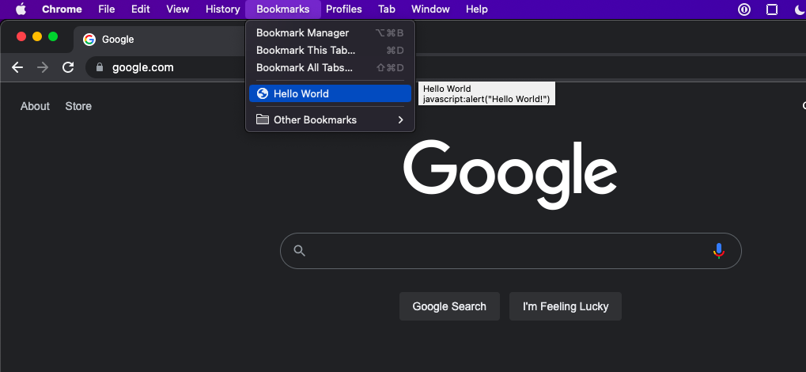The width and height of the screenshot is (806, 372).
Task: Click the 1Password menu bar icon
Action: pos(744,9)
